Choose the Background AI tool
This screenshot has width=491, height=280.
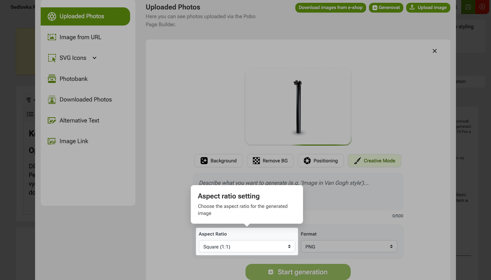(218, 161)
